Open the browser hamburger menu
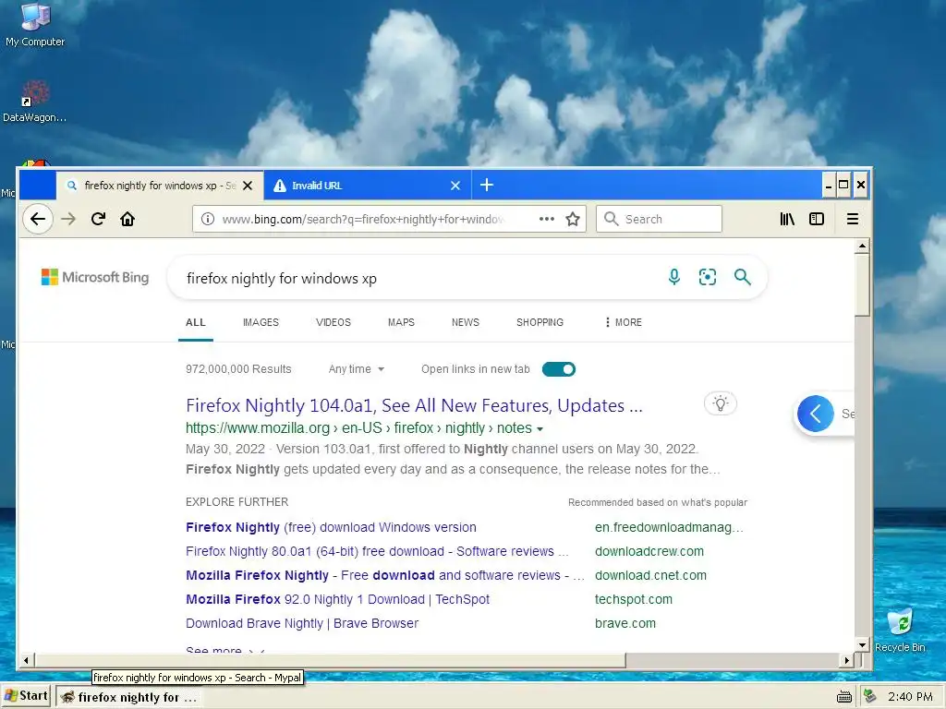The image size is (946, 709). 853,219
